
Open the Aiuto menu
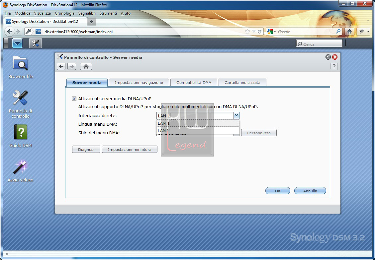tap(126, 13)
